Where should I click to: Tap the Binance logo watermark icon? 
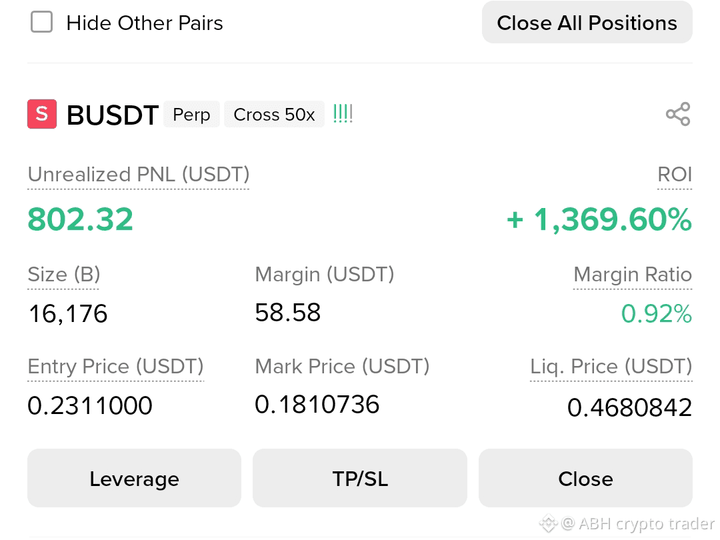(x=548, y=523)
